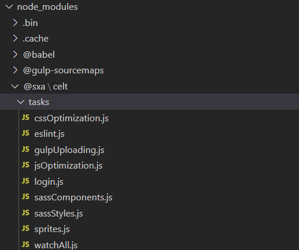Open the sassStyles.js file name
Viewport: 299px width, 250px height.
tap(59, 214)
